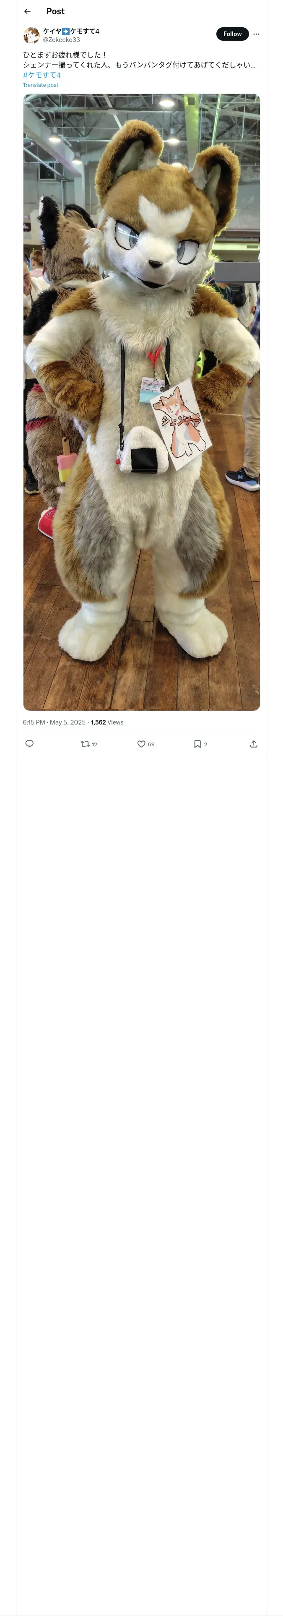Click the 1,562 Views count
Screen dimensions: 283x1616
[106, 722]
